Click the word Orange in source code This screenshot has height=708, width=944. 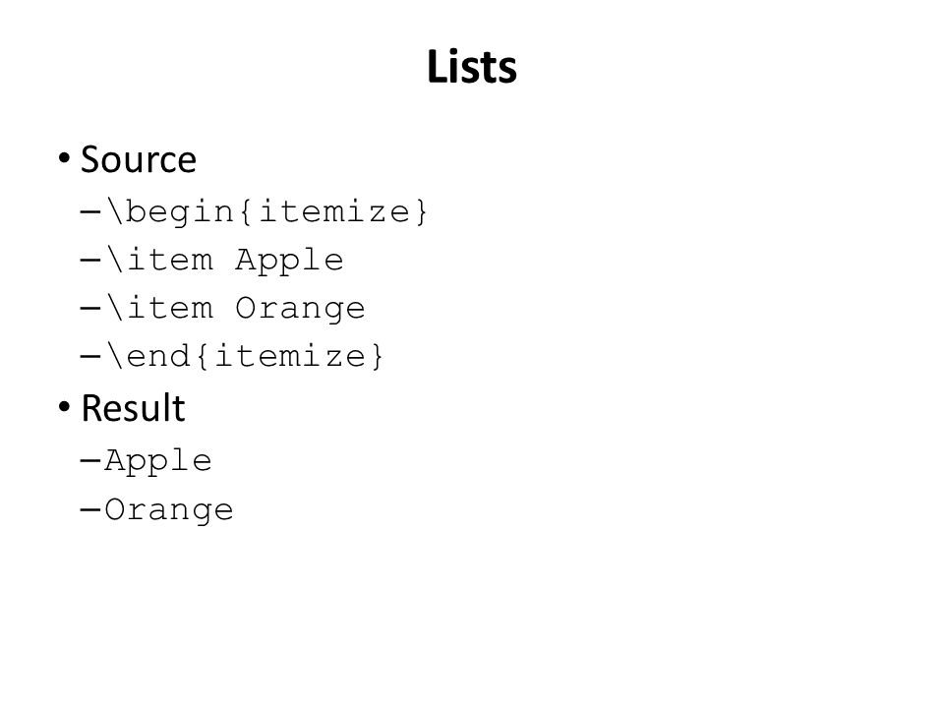[x=300, y=309]
